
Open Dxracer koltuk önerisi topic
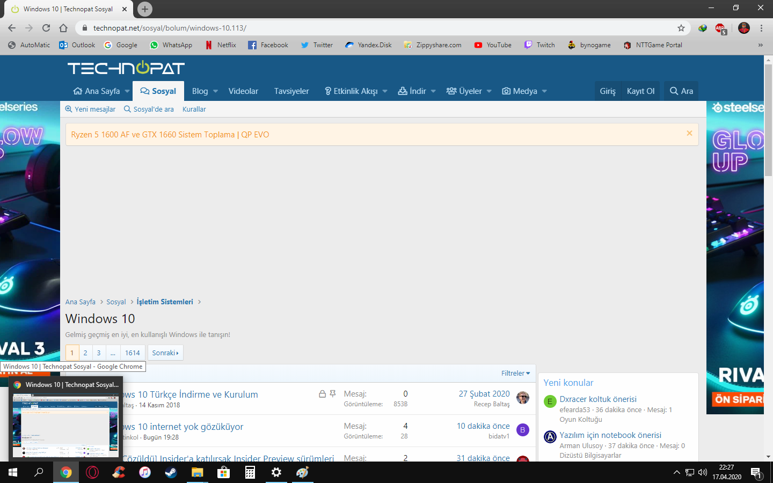[598, 399]
